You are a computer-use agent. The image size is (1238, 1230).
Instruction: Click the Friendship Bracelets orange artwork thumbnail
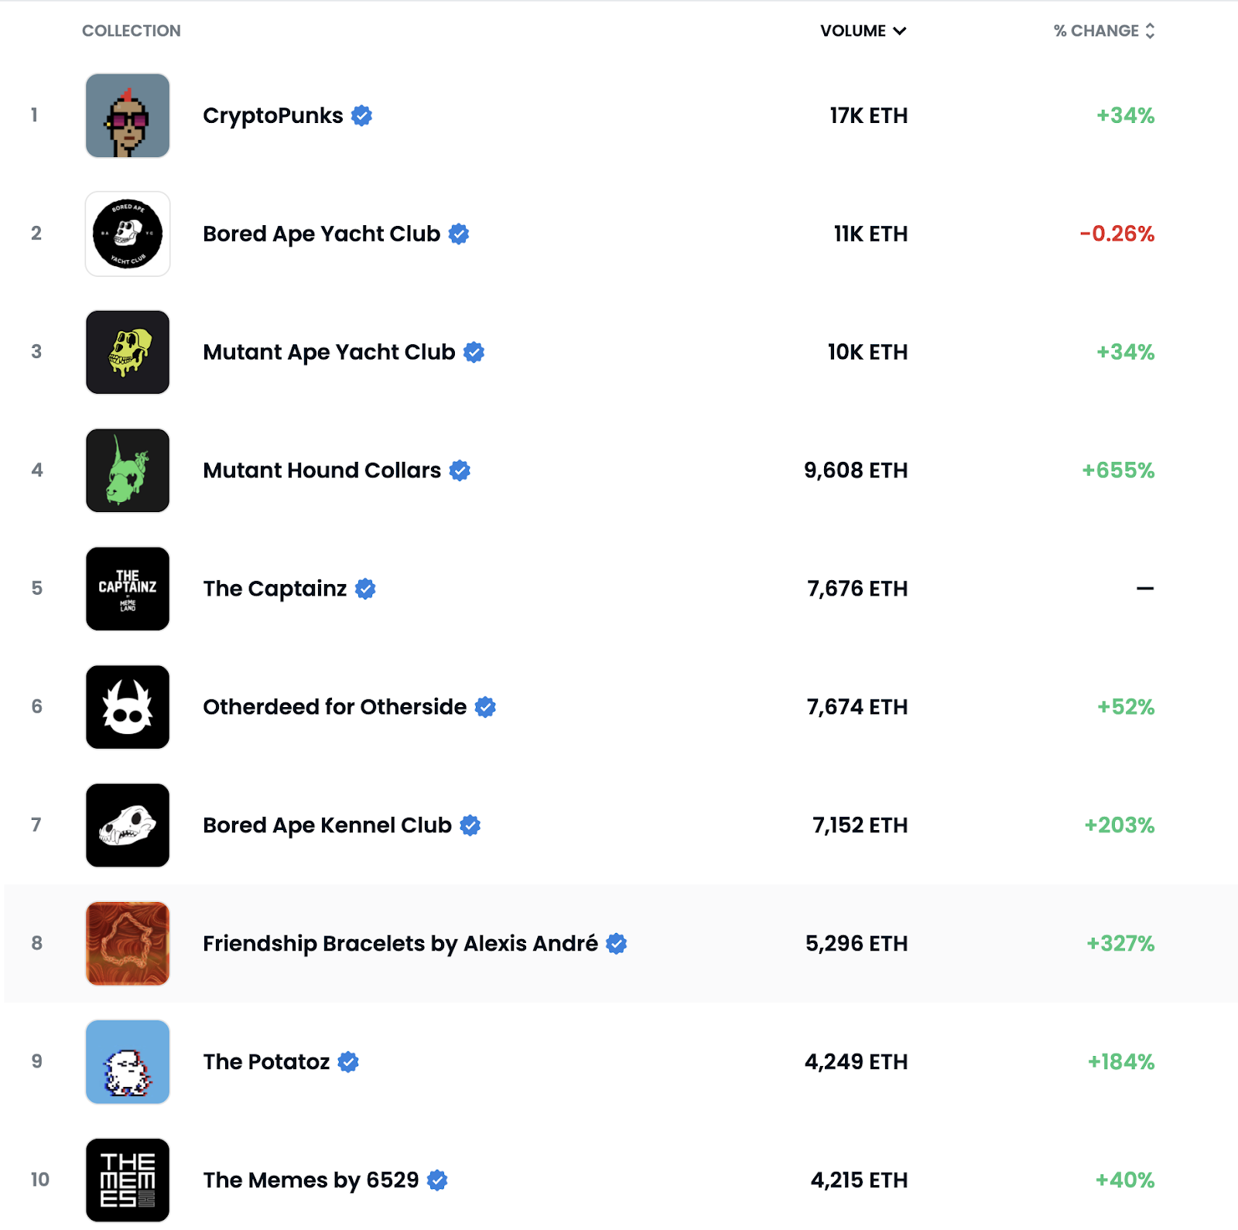tap(128, 944)
